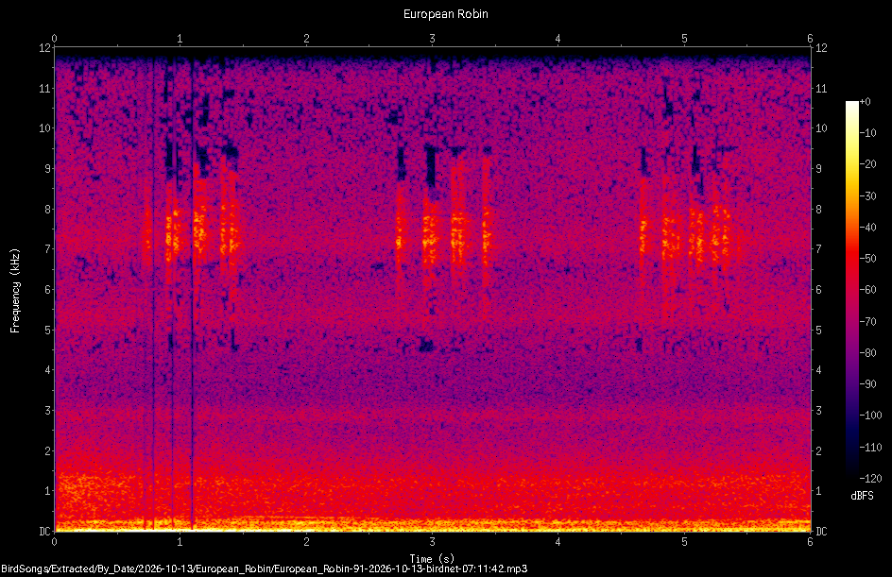Click the '+0' colorbar label
This screenshot has height=577, width=892.
click(865, 102)
